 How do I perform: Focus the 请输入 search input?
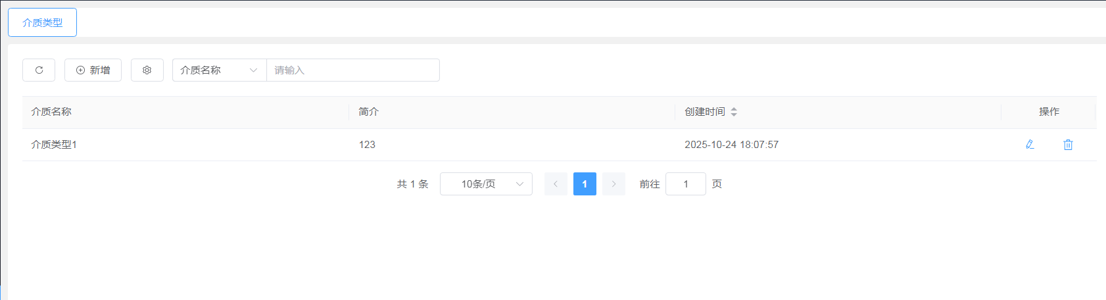coord(353,70)
